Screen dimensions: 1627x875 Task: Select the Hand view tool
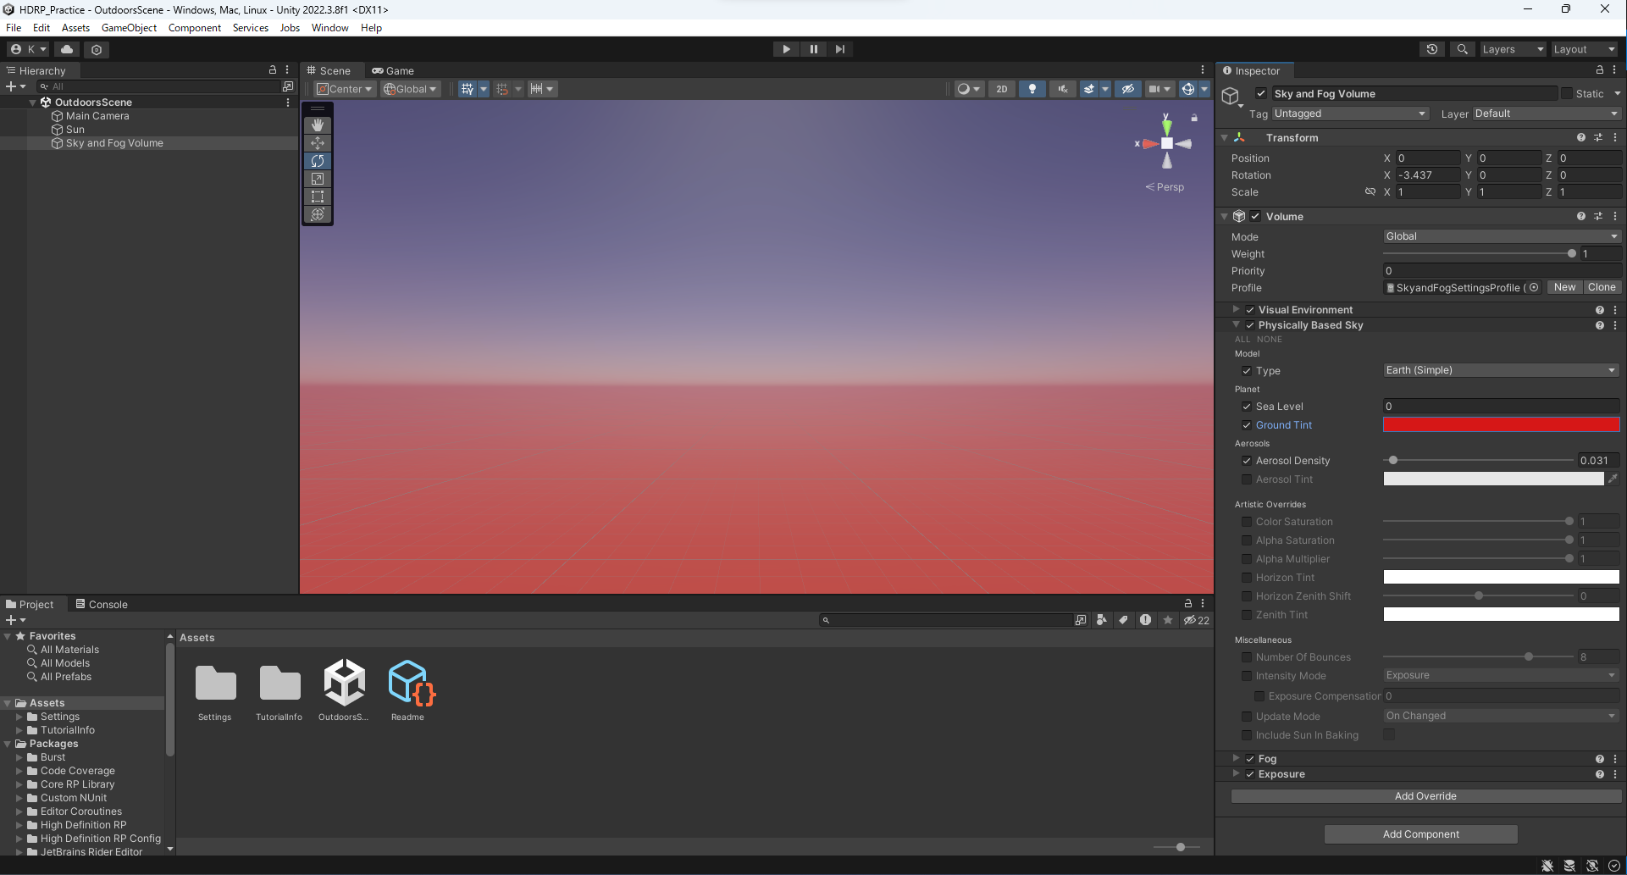click(x=318, y=125)
